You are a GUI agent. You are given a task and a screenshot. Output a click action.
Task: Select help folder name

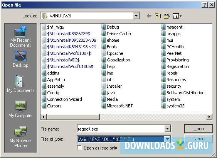pyautogui.click(x=111, y=66)
